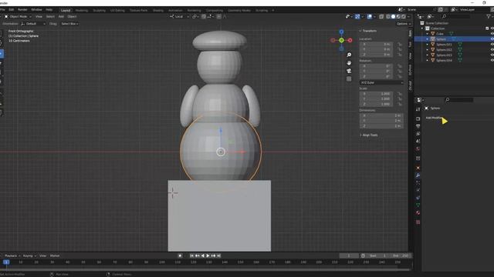Open the Object Mode dropdown
This screenshot has width=494, height=277.
18,16
